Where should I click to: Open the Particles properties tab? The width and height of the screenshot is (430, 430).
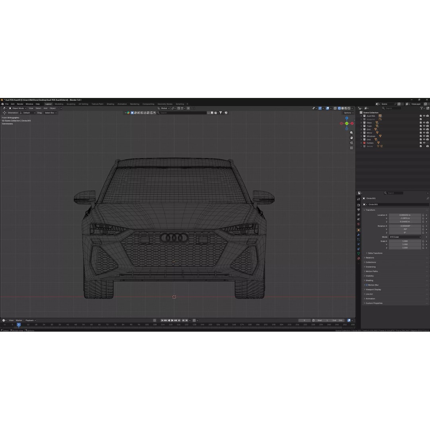tap(358, 239)
